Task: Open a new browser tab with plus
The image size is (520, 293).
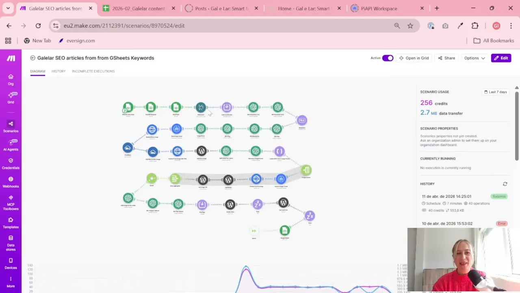Action: (437, 8)
